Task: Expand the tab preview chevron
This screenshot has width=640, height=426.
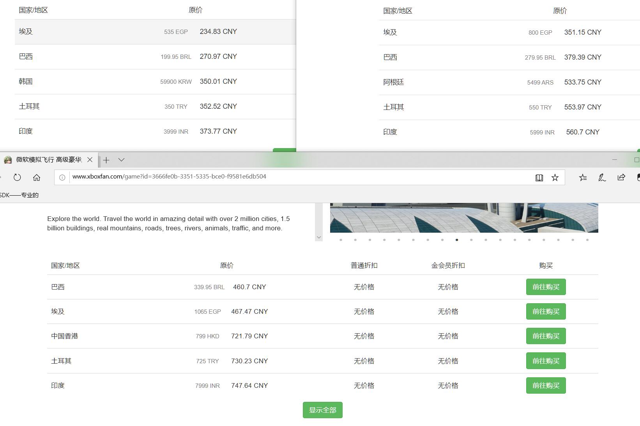Action: point(121,160)
